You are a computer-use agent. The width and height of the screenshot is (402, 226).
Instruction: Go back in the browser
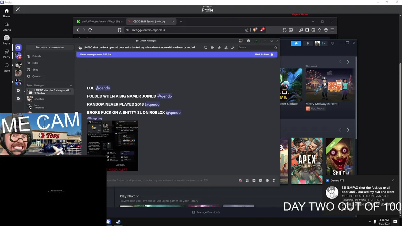78,30
